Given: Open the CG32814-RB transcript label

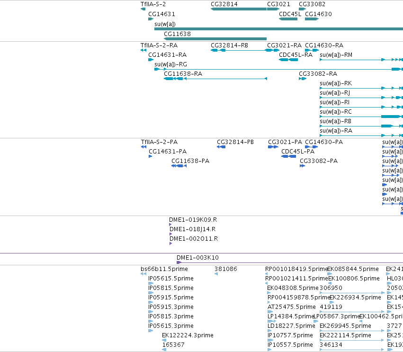Looking at the screenshot, I should 230,45.
